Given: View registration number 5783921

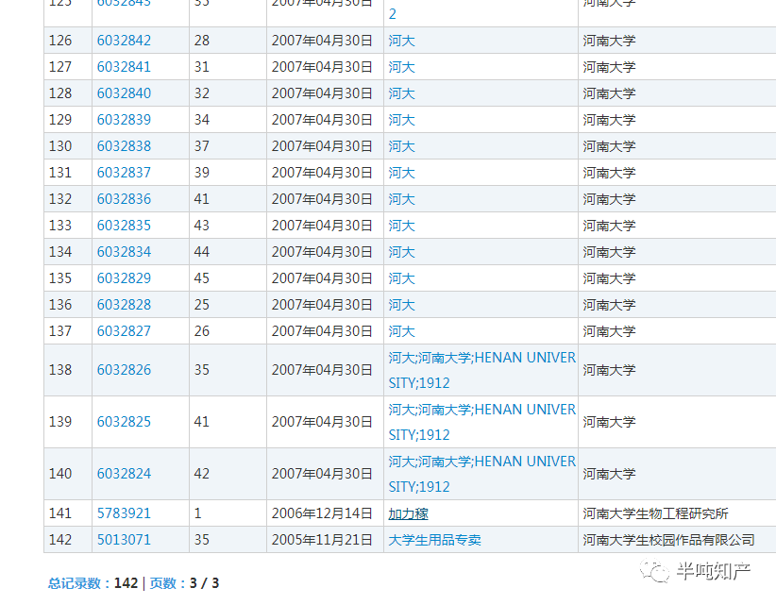Looking at the screenshot, I should (x=124, y=513).
